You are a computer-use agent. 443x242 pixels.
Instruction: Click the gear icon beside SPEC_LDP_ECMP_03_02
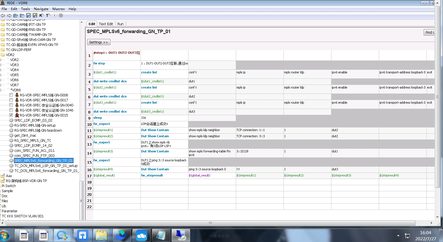(11, 120)
